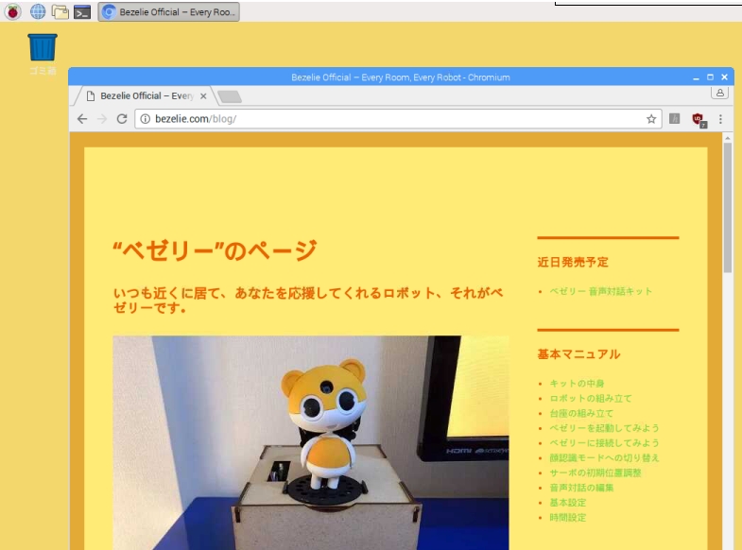This screenshot has width=742, height=550.
Task: Reload the current page
Action: (x=122, y=119)
